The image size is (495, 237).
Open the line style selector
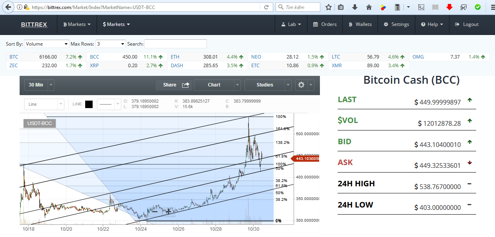click(110, 104)
